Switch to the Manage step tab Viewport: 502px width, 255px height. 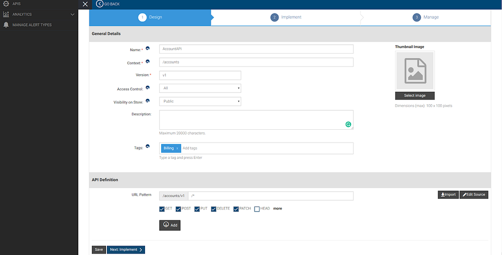coord(426,17)
